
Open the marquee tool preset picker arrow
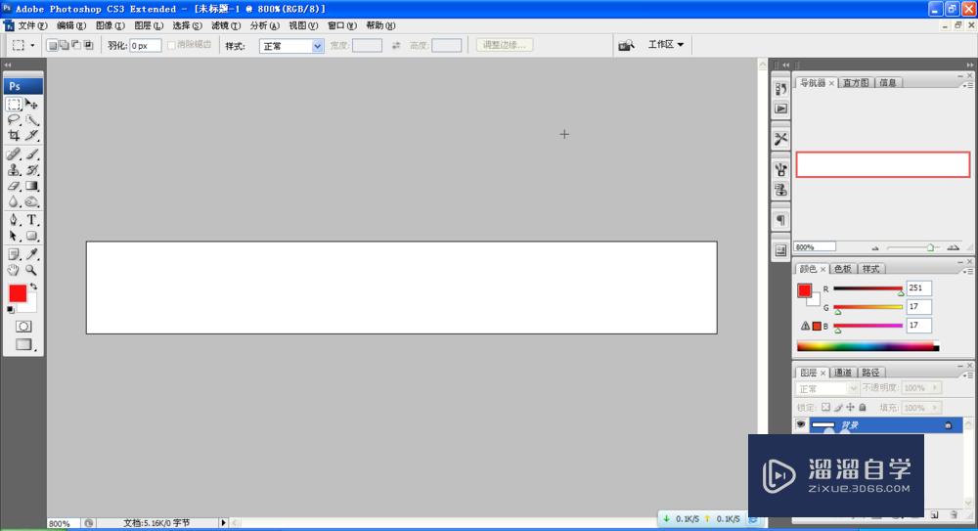coord(32,46)
